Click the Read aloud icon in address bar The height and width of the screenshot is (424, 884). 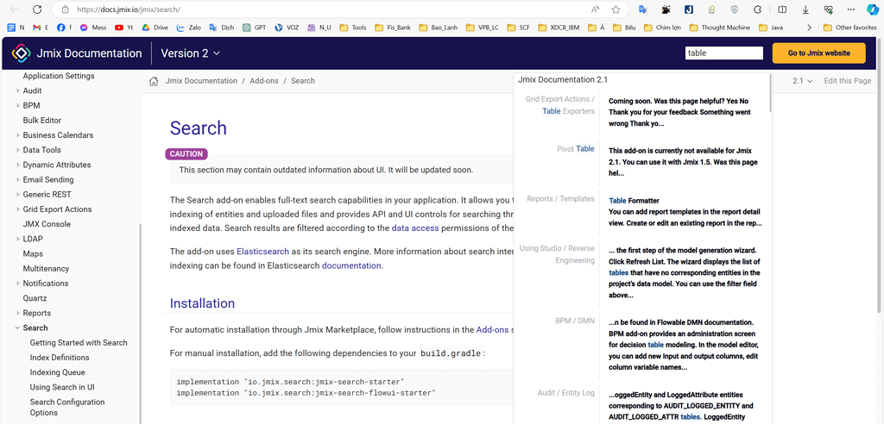pyautogui.click(x=596, y=9)
